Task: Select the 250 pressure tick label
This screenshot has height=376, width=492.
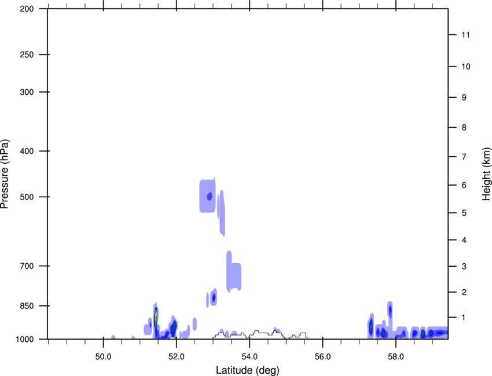Action: 27,54
